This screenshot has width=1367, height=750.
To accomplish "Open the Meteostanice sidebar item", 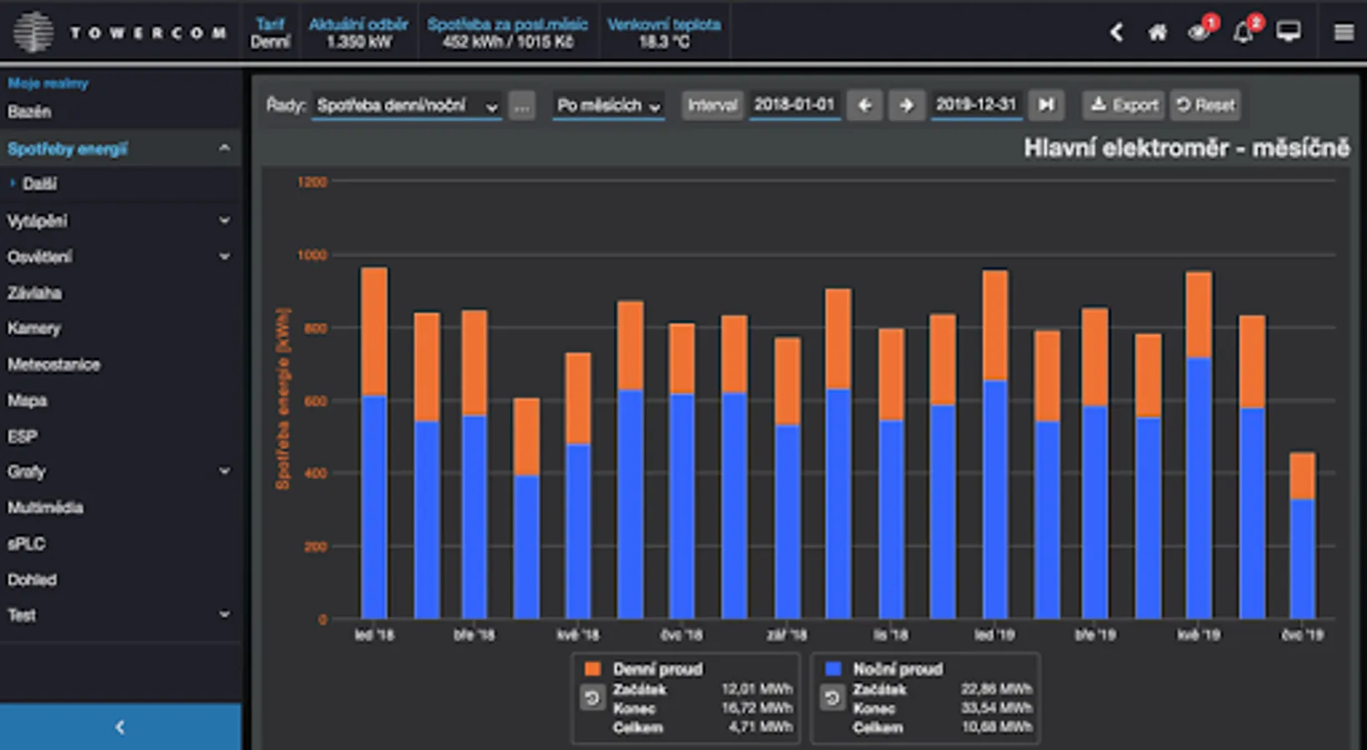I will [x=54, y=364].
